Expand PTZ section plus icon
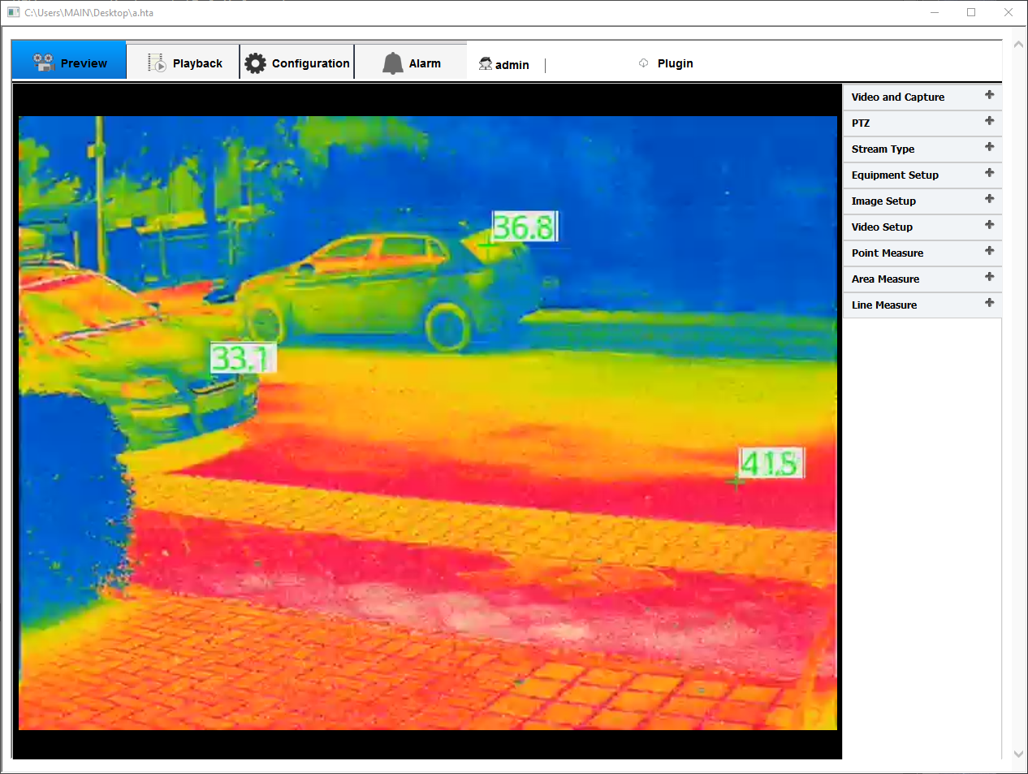1028x774 pixels. pyautogui.click(x=989, y=121)
